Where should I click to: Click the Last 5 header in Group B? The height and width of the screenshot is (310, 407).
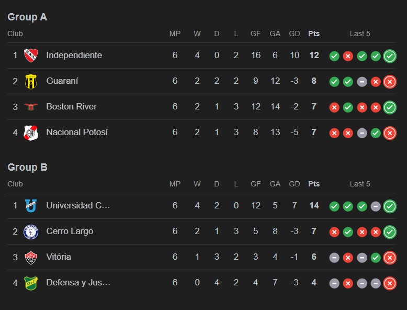click(x=360, y=184)
